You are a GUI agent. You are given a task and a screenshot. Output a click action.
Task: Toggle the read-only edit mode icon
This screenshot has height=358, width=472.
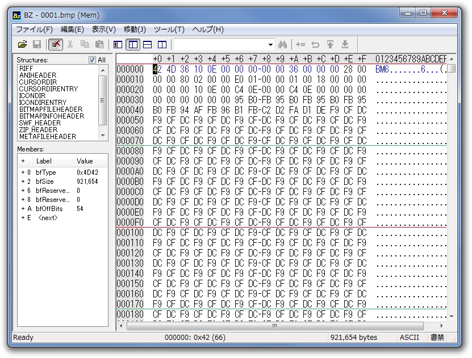[x=56, y=44]
